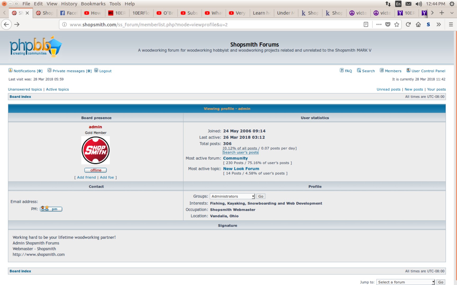Open the Bookmarks menu
The height and width of the screenshot is (285, 457).
[x=93, y=4]
